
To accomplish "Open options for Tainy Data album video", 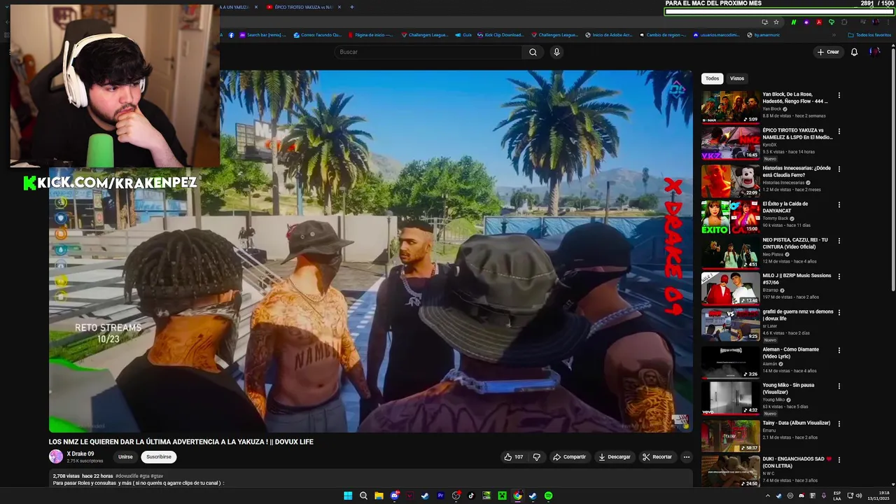I will 839,423.
